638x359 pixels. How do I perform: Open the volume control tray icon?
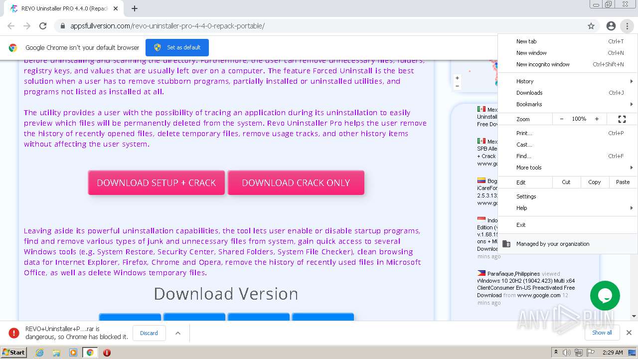[x=567, y=353]
